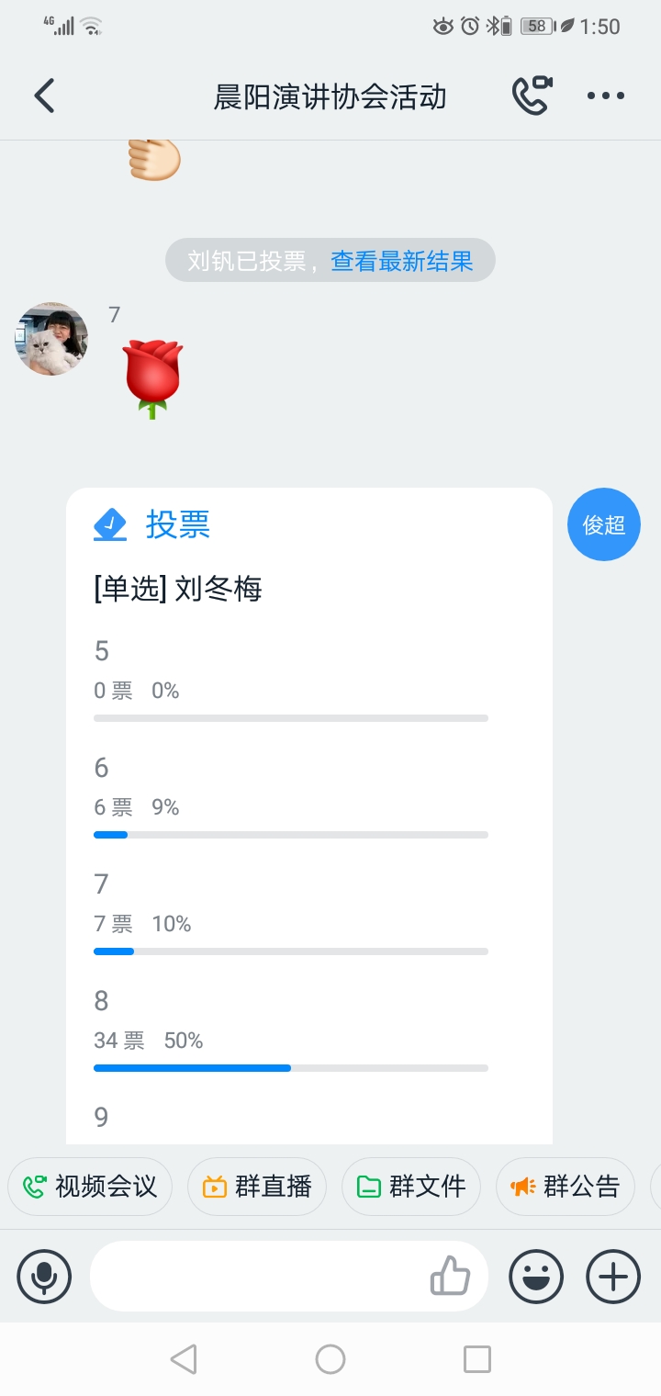Open 视频会议 shortcut
This screenshot has height=1396, width=661.
(x=90, y=1187)
